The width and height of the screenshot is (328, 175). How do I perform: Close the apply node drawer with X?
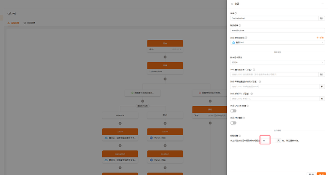pyautogui.click(x=232, y=4)
